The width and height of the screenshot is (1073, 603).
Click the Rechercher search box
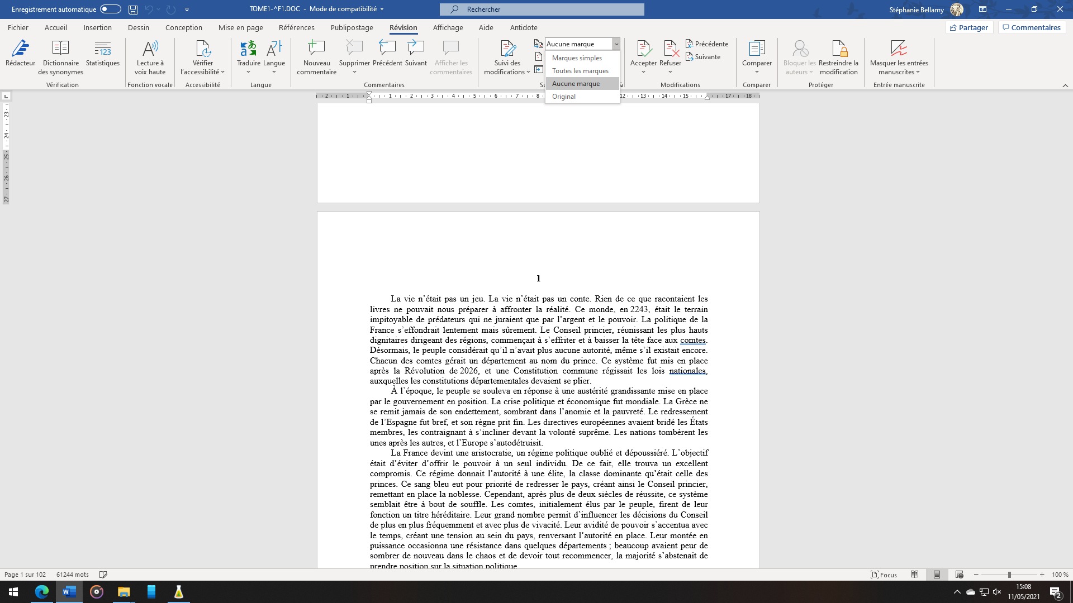pos(542,9)
